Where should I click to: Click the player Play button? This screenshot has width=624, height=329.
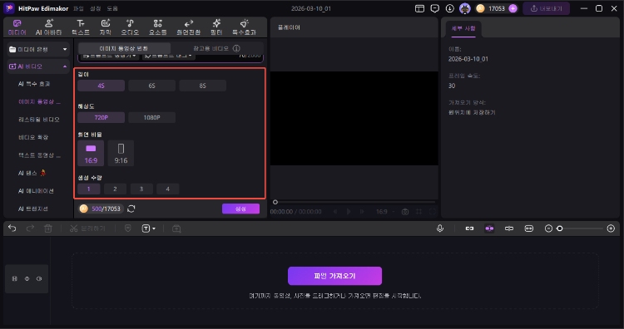pyautogui.click(x=349, y=212)
